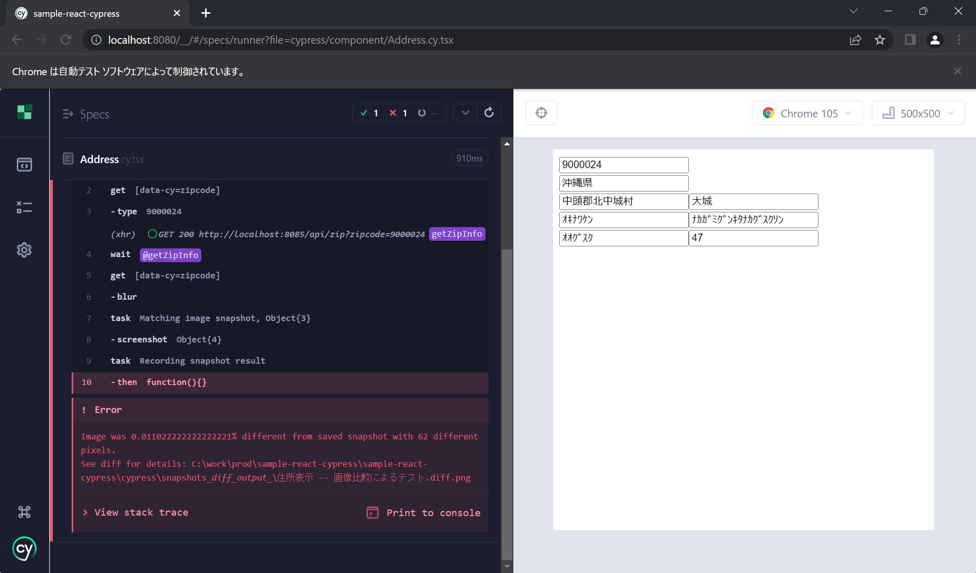
Task: Show keyboard shortcuts via the command icon
Action: pyautogui.click(x=24, y=512)
